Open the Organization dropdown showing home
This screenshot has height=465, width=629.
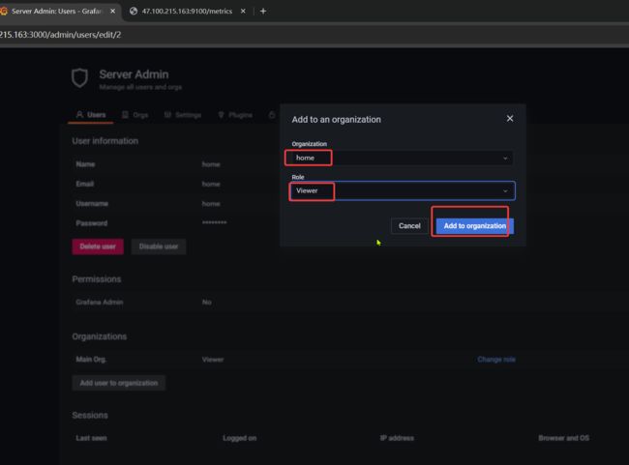402,158
